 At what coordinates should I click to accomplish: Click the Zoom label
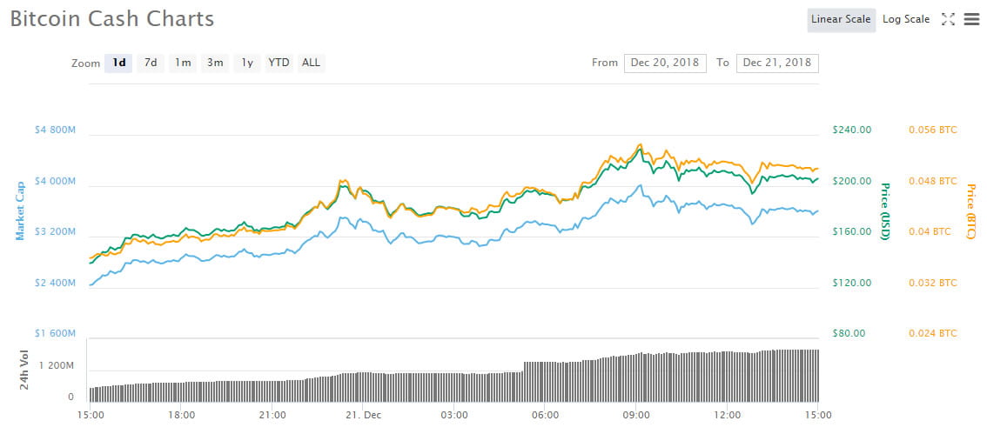click(85, 63)
